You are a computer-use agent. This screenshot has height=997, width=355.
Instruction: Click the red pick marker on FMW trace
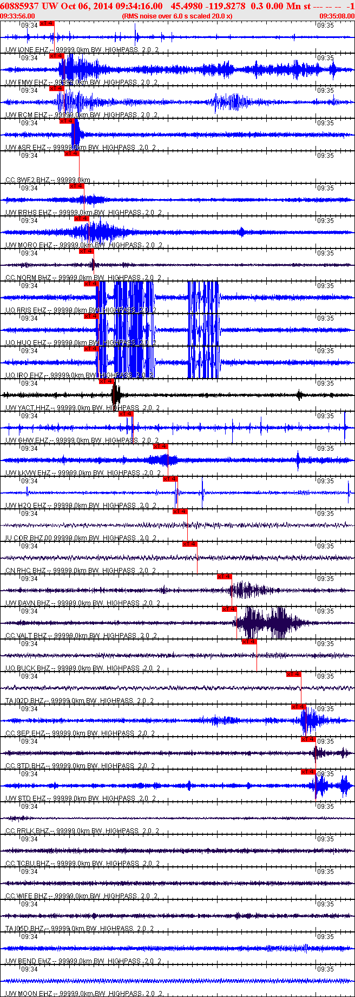[57, 56]
